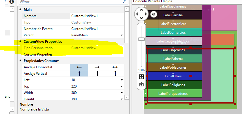
Task: Open the Parent dropdown showing PanelMain
Action: point(122,35)
